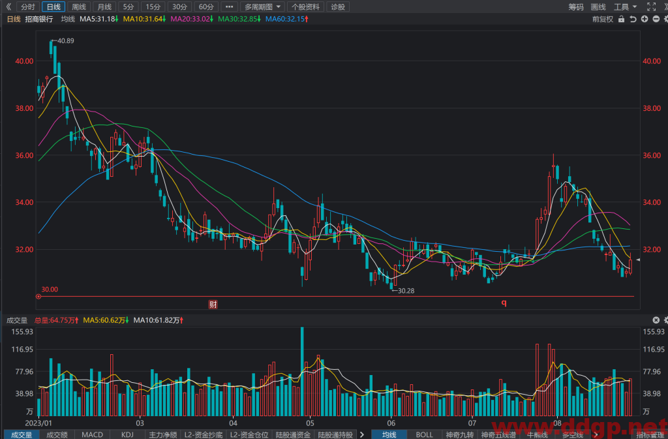Click the undo/reset arrow icon
The width and height of the screenshot is (668, 439).
tap(633, 19)
